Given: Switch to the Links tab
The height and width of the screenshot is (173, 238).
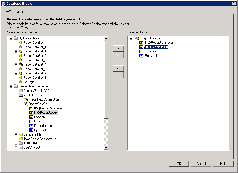Looking at the screenshot, I should click(x=20, y=11).
